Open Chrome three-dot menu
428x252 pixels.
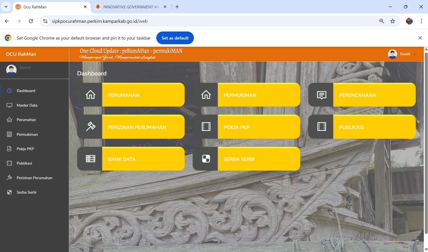(421, 21)
